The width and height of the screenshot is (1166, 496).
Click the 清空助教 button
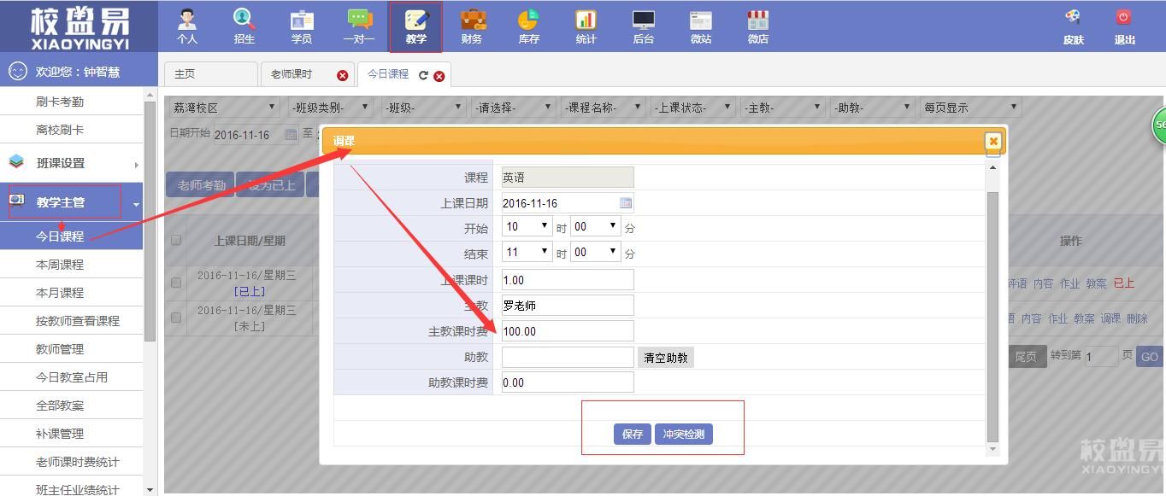(x=666, y=358)
